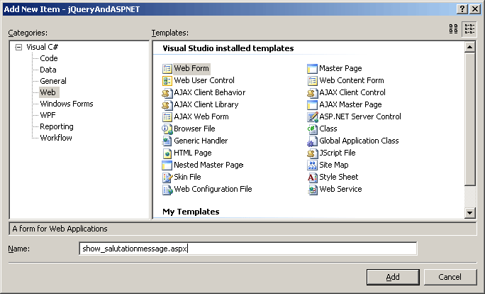Select the Web category

click(48, 92)
